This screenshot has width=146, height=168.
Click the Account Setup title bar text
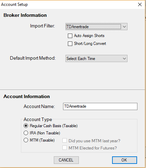14,4
